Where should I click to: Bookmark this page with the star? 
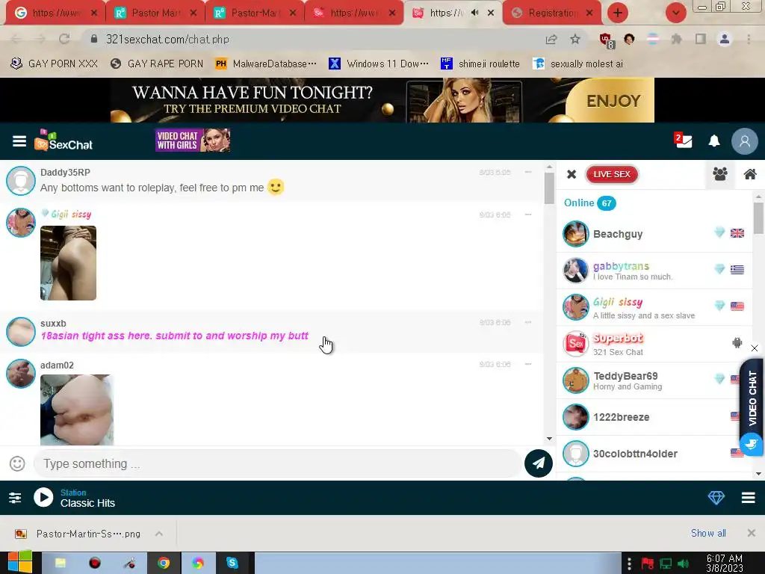(x=575, y=39)
